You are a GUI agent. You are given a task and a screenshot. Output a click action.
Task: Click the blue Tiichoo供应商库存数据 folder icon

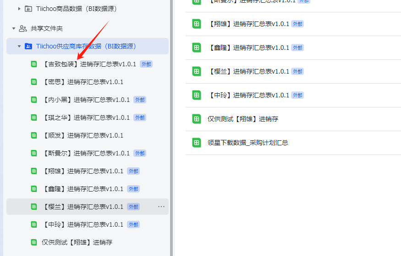(x=28, y=46)
